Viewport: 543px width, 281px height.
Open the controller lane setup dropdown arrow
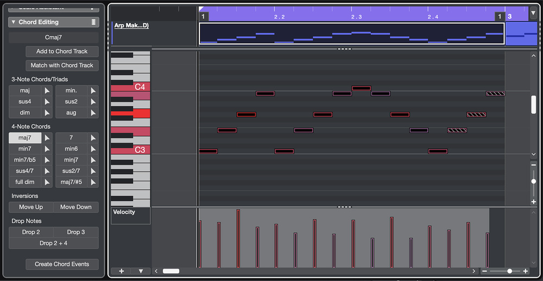click(141, 271)
